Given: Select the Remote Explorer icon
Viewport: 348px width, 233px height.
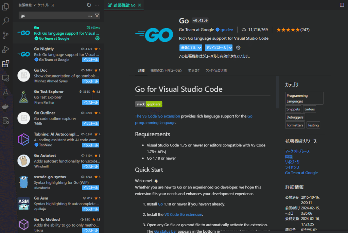Looking at the screenshot, I should [x=5, y=78].
